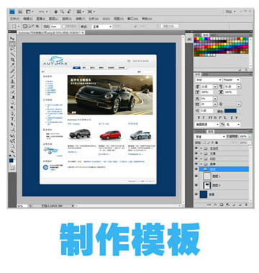This screenshot has height=273, width=259.
Task: Delete layer using the trash icon
Action: point(246,205)
